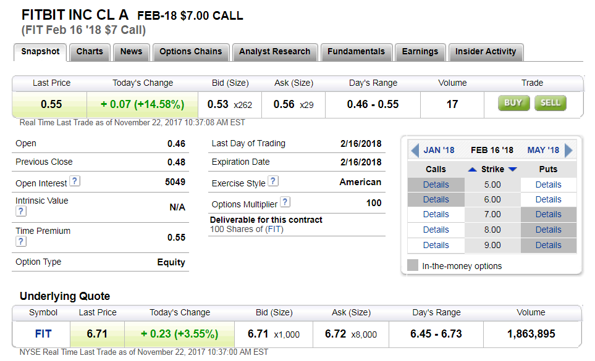This screenshot has width=595, height=361.
Task: Open Calls Details for 7.00 strike
Action: [x=436, y=215]
